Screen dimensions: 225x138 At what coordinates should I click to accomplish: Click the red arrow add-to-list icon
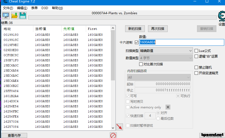coord(119,127)
